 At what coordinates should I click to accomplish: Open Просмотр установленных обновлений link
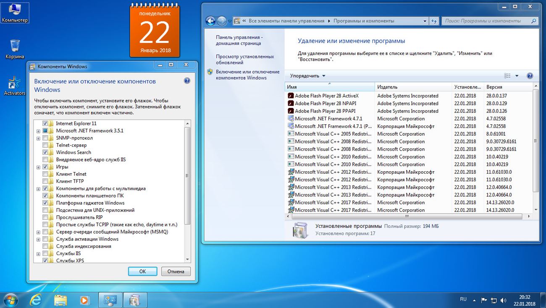[x=245, y=60]
